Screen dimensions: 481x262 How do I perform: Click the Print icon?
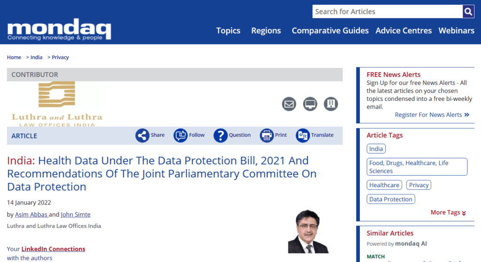tap(266, 135)
